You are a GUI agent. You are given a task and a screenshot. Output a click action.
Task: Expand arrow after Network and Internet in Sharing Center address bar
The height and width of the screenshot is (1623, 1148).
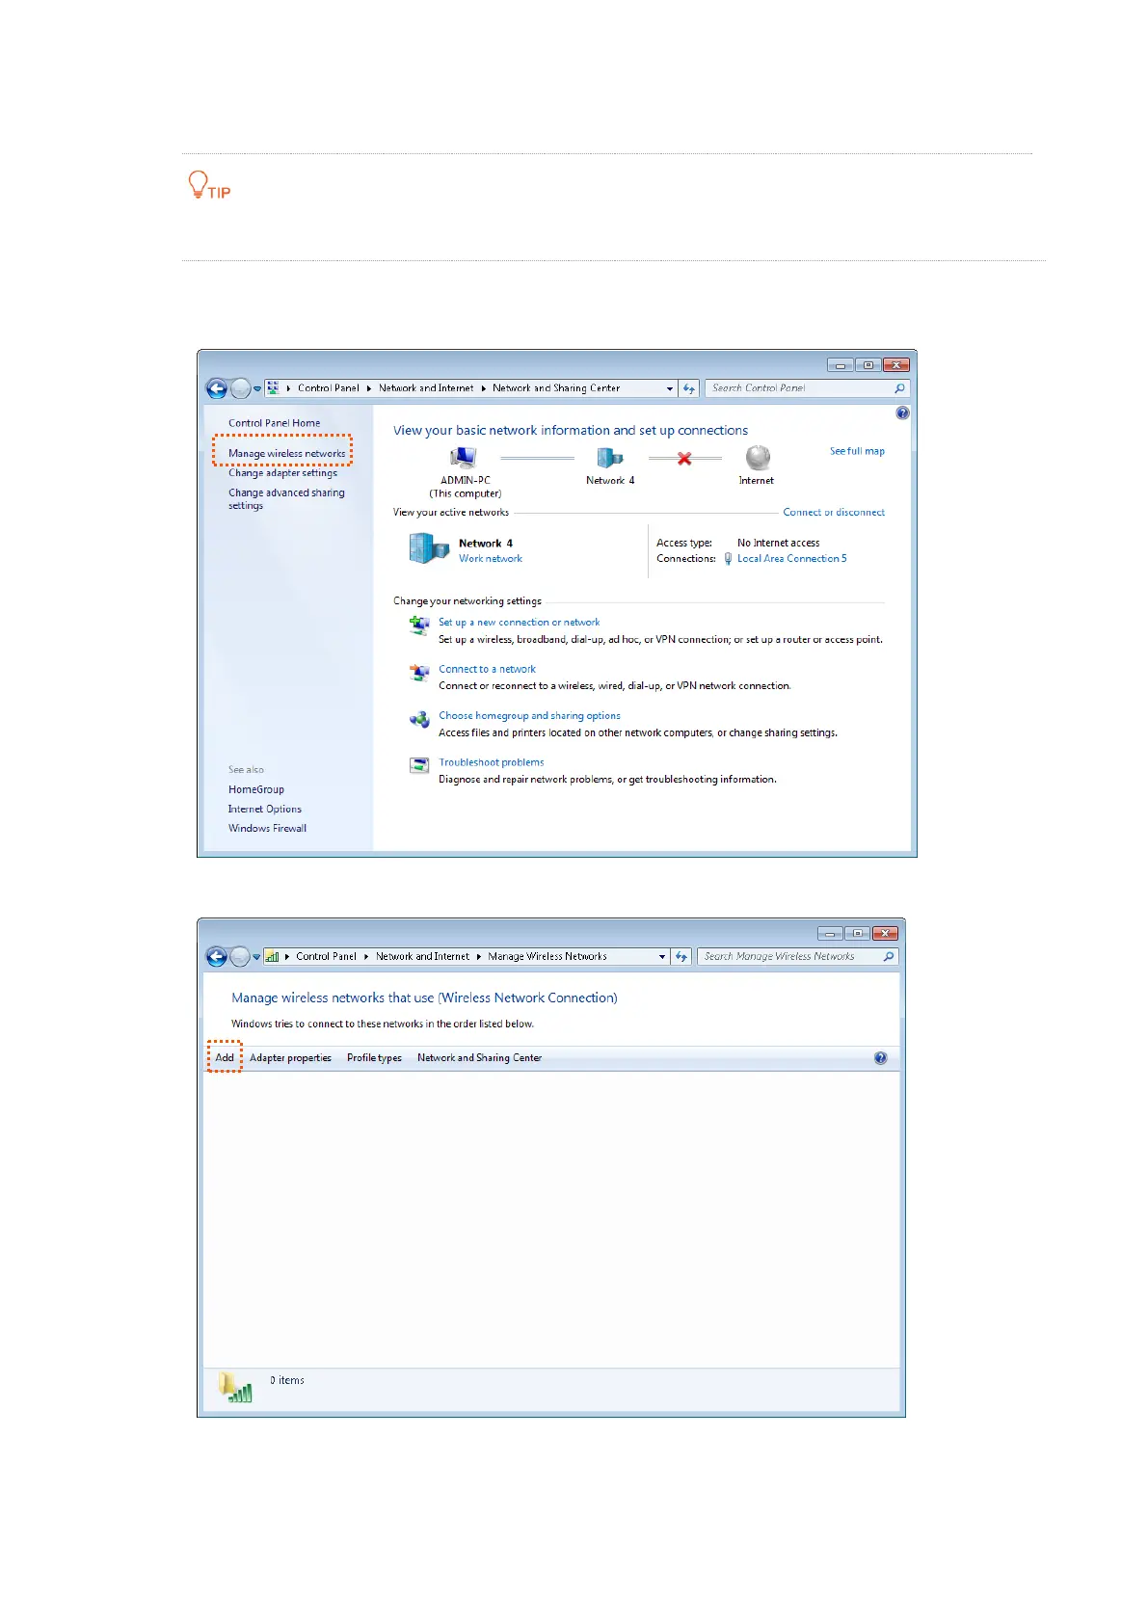[x=484, y=388]
